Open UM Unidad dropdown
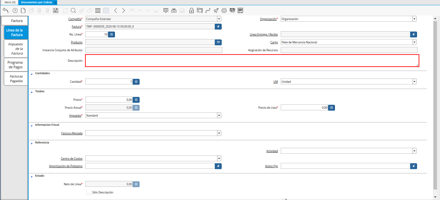Image resolution: width=440 pixels, height=200 pixels. pyautogui.click(x=414, y=81)
